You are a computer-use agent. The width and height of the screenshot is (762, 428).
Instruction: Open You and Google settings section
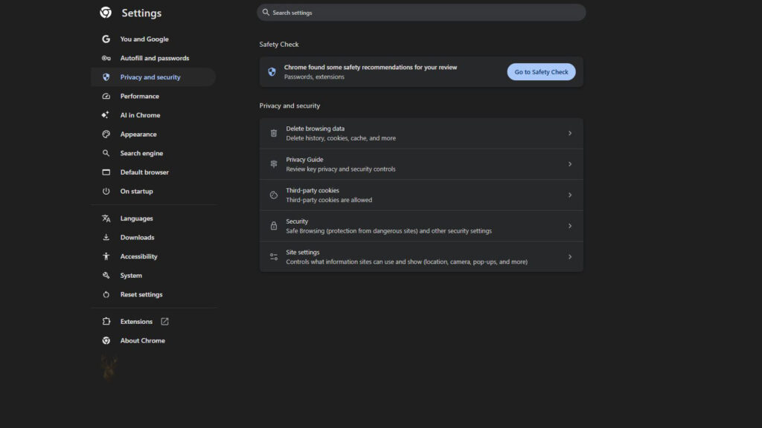153,39
